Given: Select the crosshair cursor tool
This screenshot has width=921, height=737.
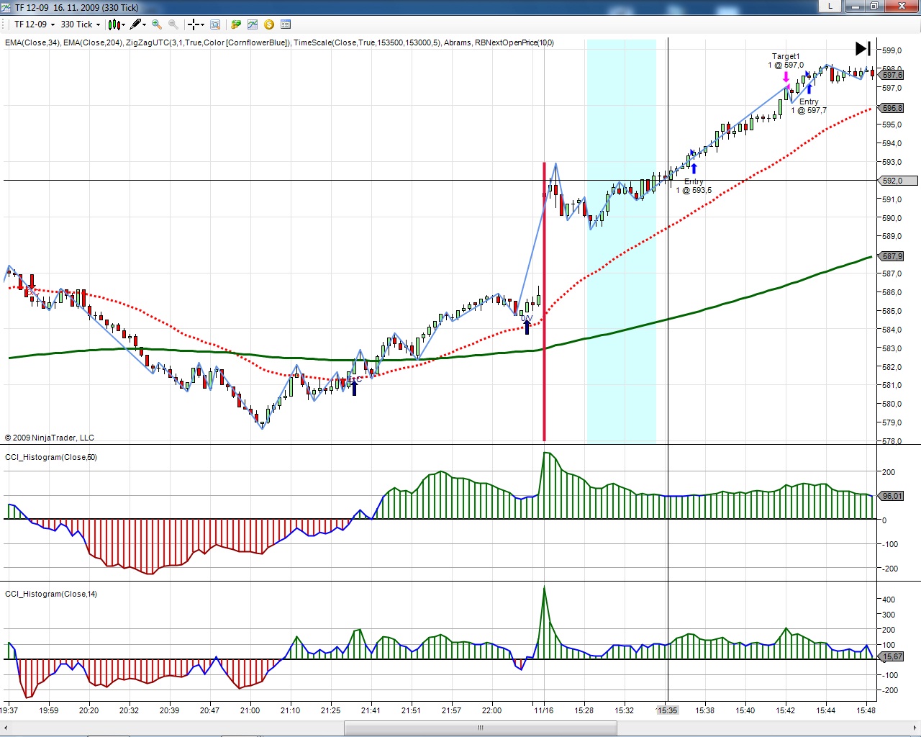Looking at the screenshot, I should pos(194,24).
